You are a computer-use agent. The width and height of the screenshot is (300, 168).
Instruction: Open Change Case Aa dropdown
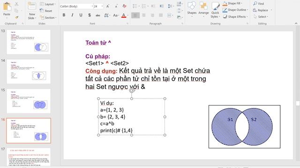point(116,15)
